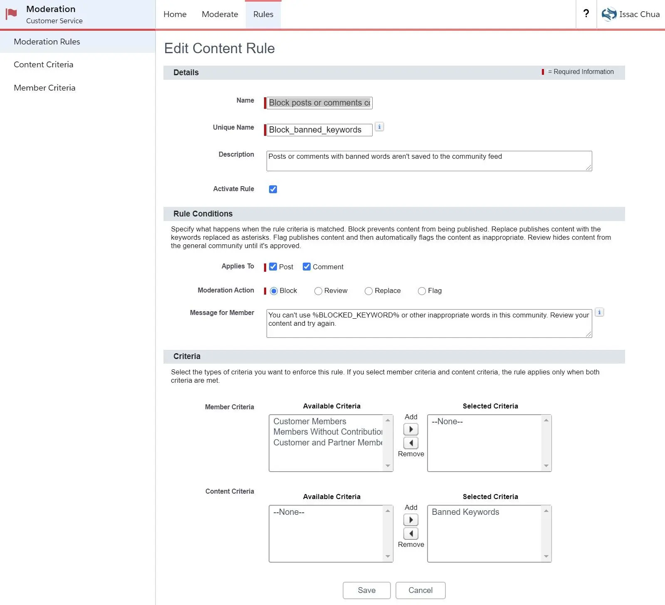Click the Details section header

394,72
